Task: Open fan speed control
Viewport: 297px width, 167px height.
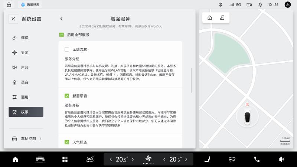Action: coord(149,158)
